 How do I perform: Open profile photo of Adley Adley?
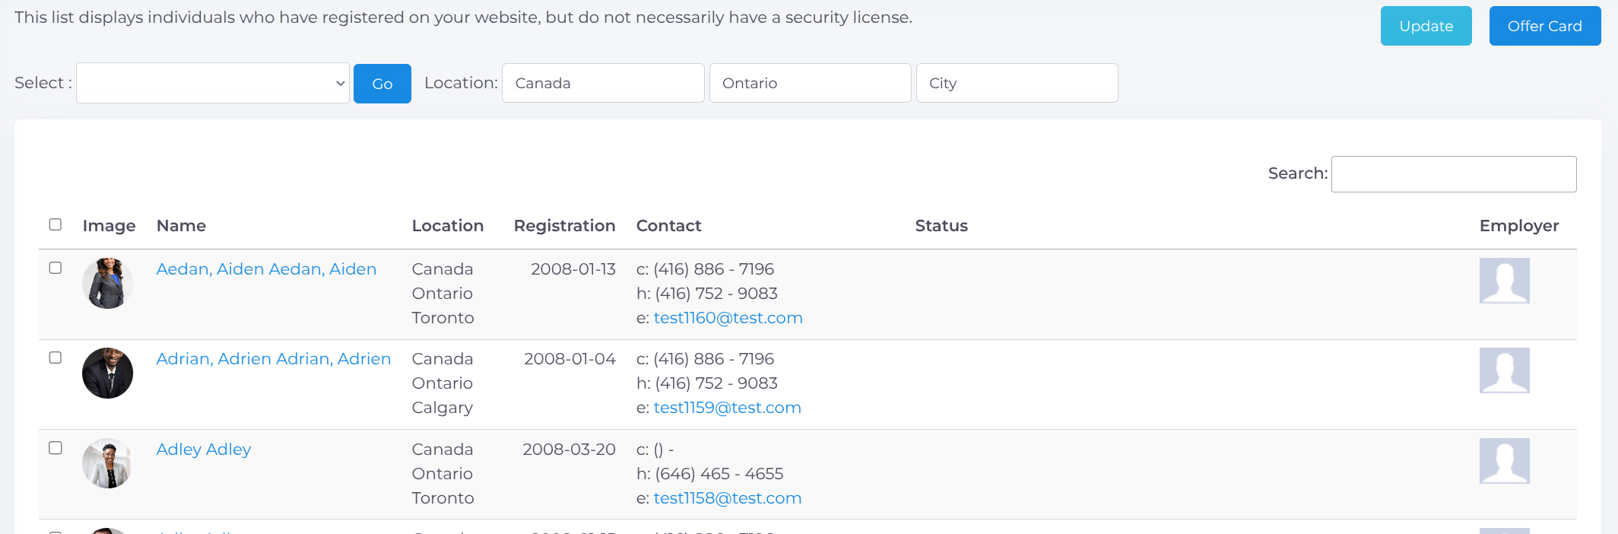pos(107,463)
